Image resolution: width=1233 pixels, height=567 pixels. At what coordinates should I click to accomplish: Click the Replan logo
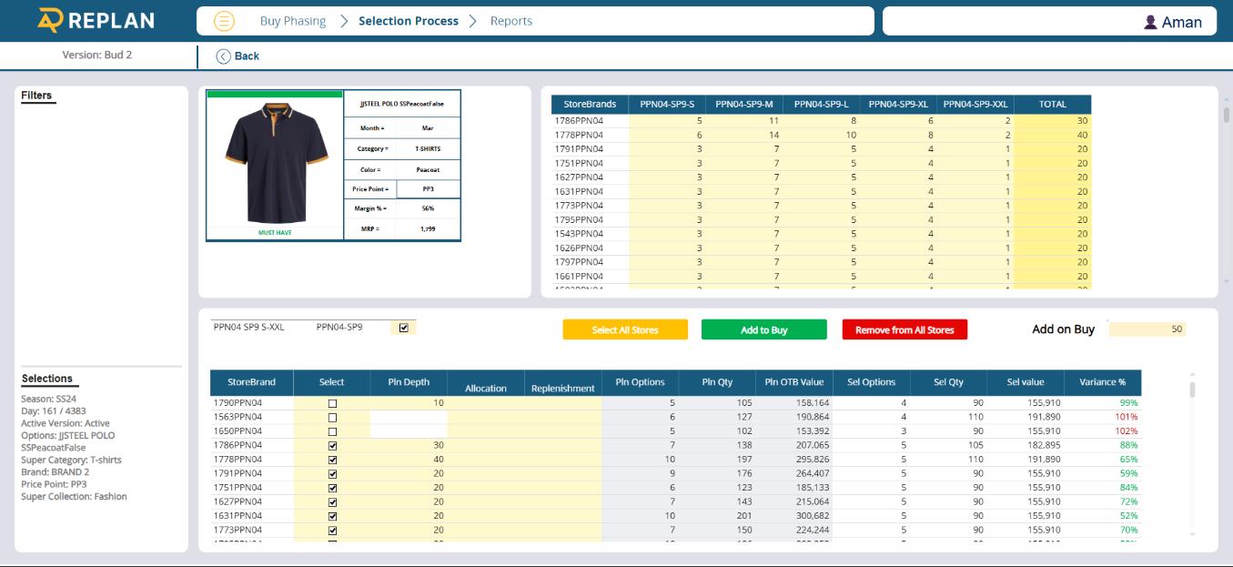pos(96,20)
